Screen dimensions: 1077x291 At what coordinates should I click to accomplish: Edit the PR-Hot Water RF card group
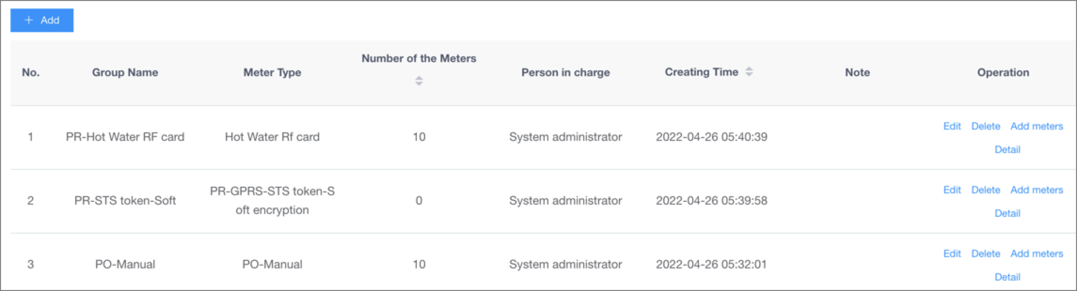coord(952,126)
